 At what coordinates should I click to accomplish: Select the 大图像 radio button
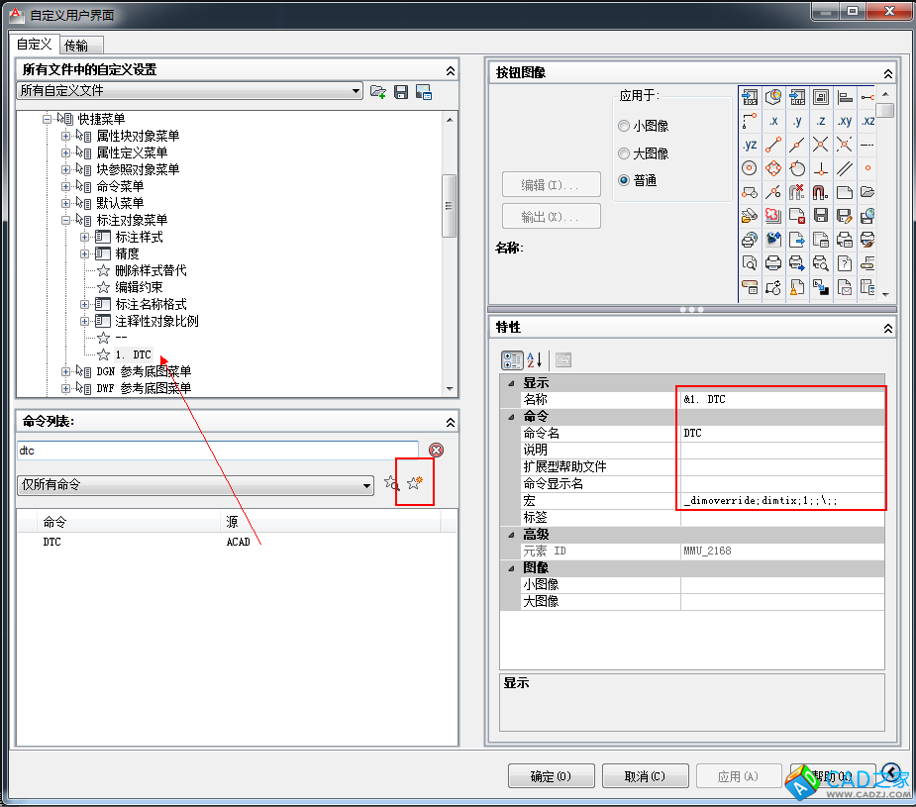coord(623,153)
